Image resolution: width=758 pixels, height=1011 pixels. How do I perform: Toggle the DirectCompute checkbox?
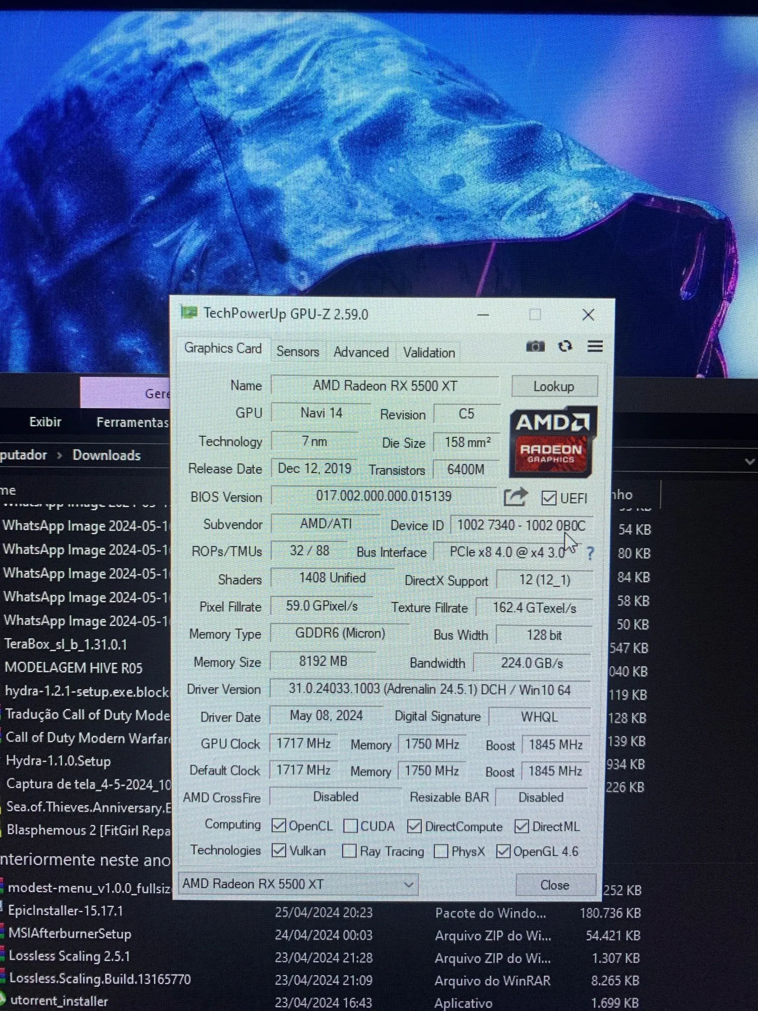(414, 826)
